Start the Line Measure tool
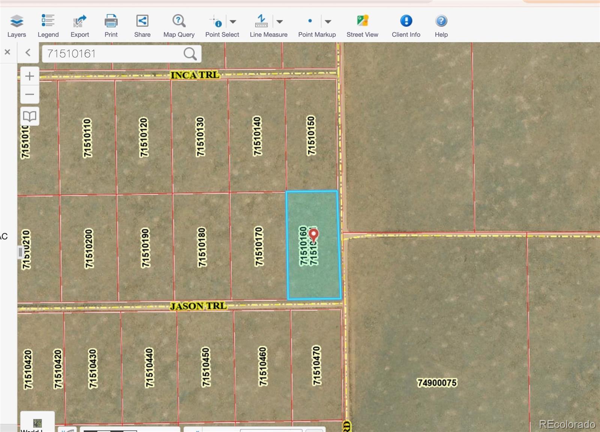This screenshot has width=600, height=432. click(261, 21)
